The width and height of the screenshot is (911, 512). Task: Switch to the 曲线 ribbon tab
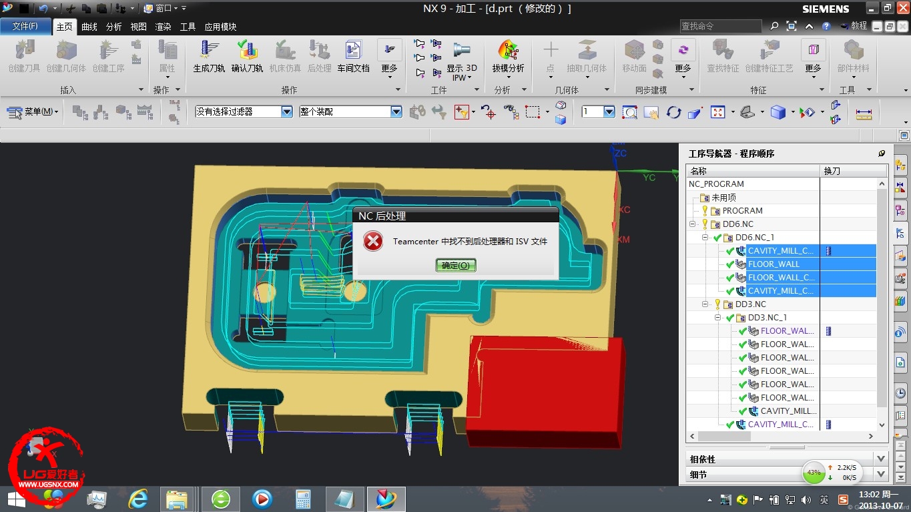[x=89, y=27]
